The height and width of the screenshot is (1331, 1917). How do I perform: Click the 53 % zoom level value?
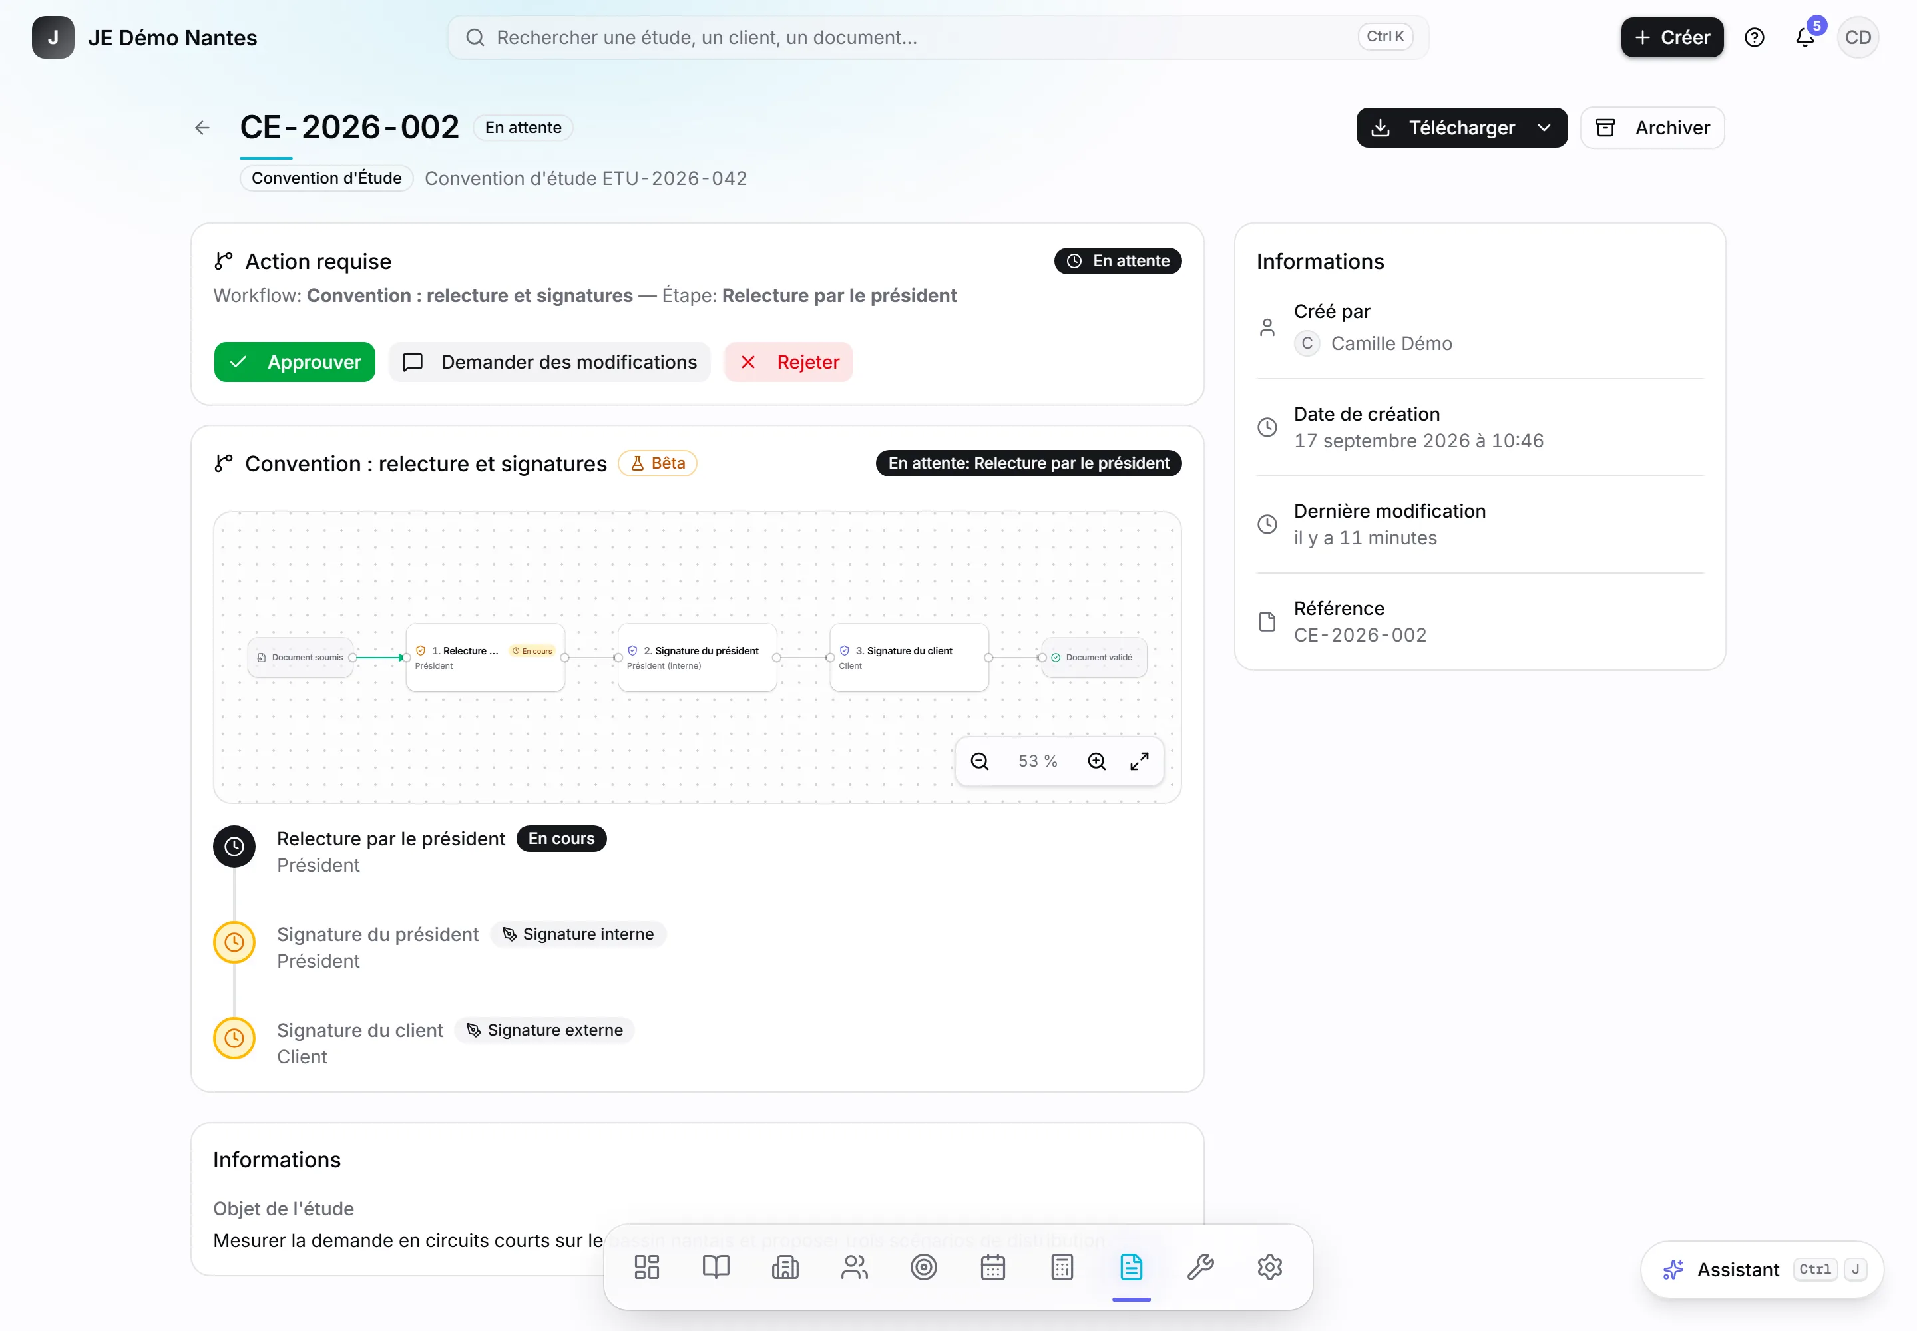[1038, 761]
